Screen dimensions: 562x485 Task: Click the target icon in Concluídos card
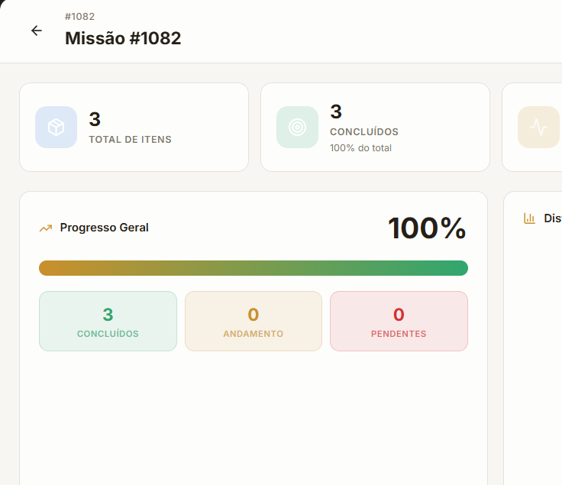[x=297, y=127]
